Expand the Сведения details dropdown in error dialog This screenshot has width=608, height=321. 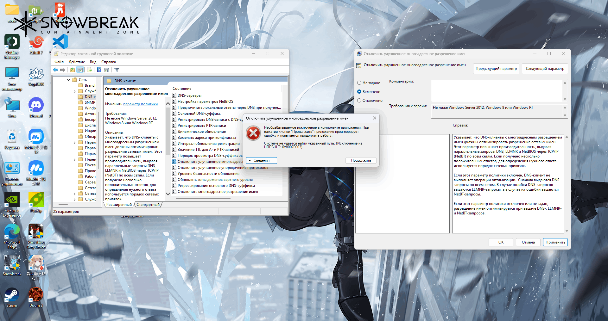tap(261, 161)
